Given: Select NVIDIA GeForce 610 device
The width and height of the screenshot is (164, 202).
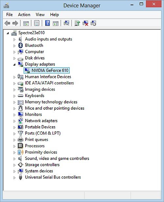Looking at the screenshot, I should (50, 71).
